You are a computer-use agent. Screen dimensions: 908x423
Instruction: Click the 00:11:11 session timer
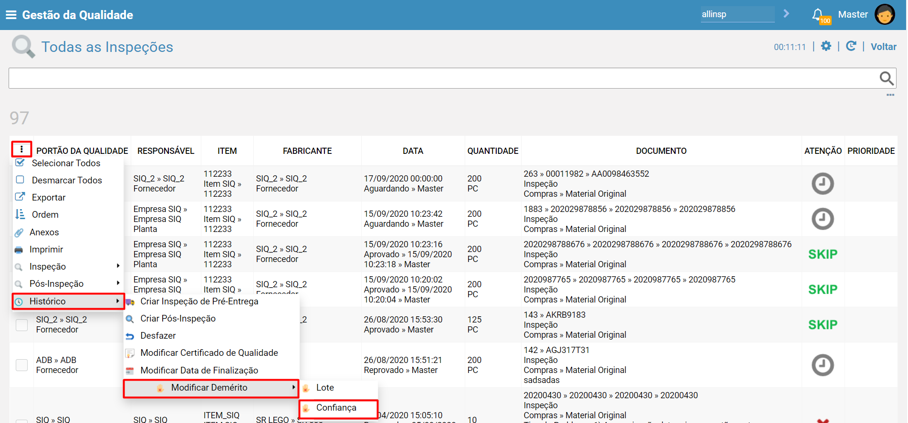coord(790,47)
